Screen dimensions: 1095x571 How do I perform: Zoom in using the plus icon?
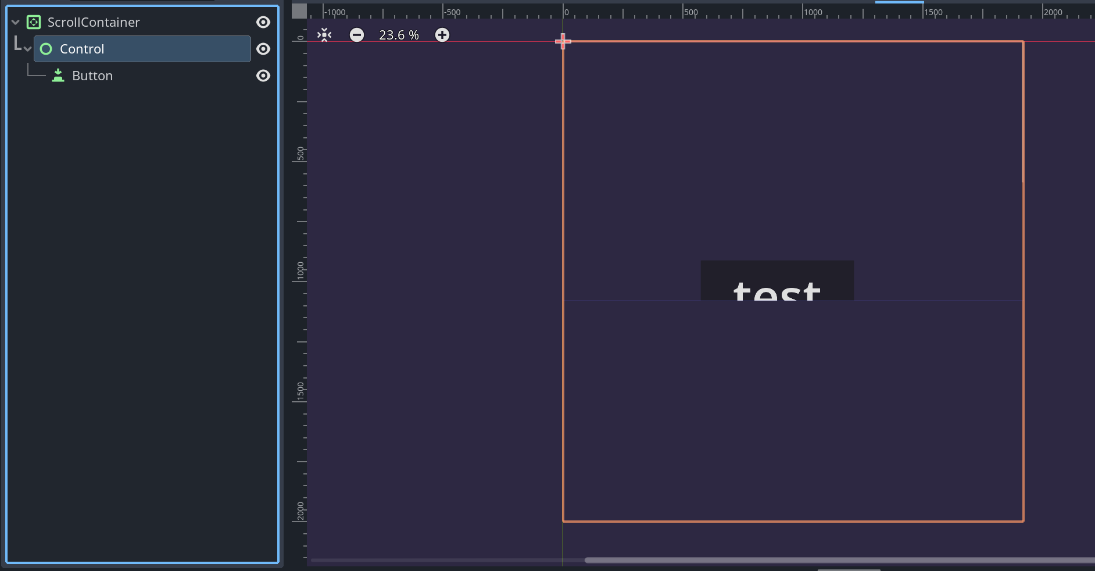coord(442,35)
